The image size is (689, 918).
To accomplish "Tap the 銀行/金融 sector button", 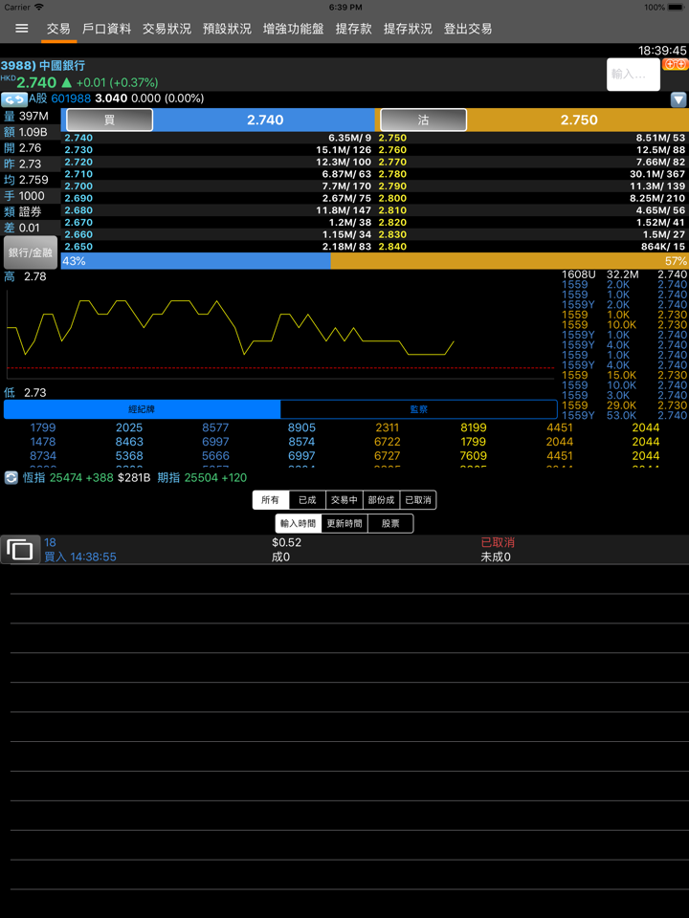I will tap(31, 253).
